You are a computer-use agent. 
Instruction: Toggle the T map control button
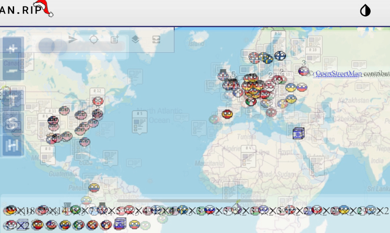click(x=13, y=100)
